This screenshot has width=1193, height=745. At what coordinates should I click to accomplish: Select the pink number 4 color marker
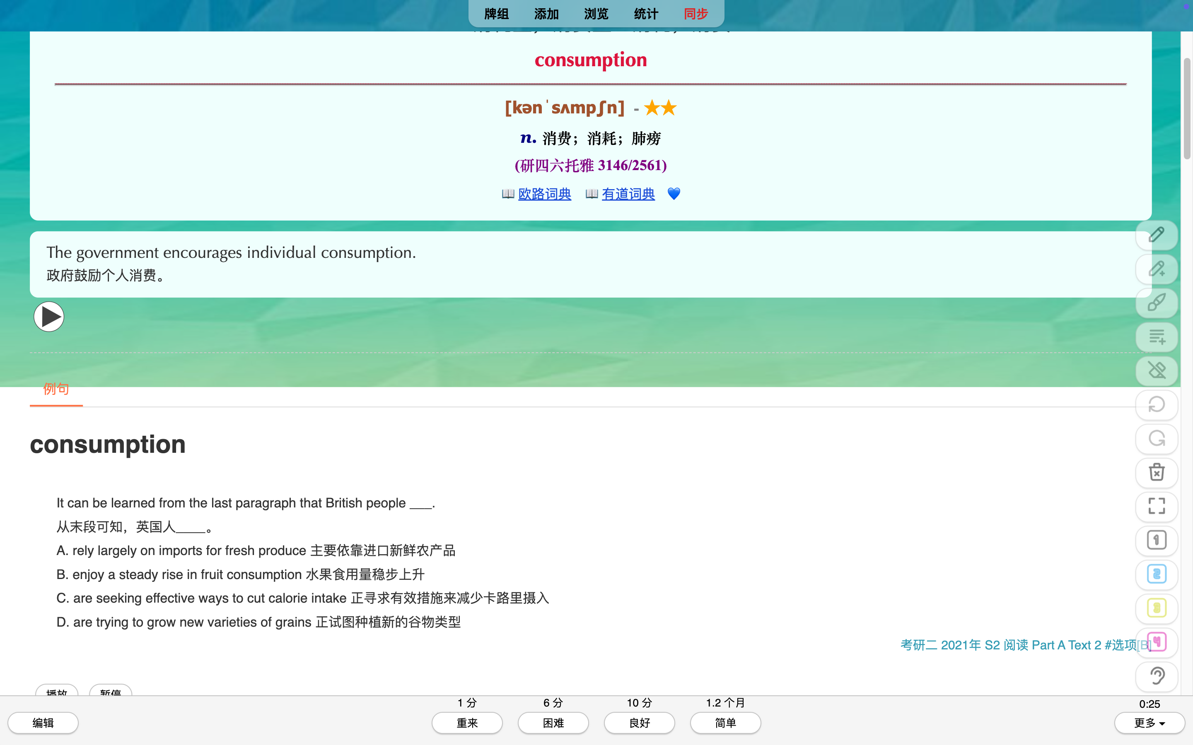point(1156,642)
